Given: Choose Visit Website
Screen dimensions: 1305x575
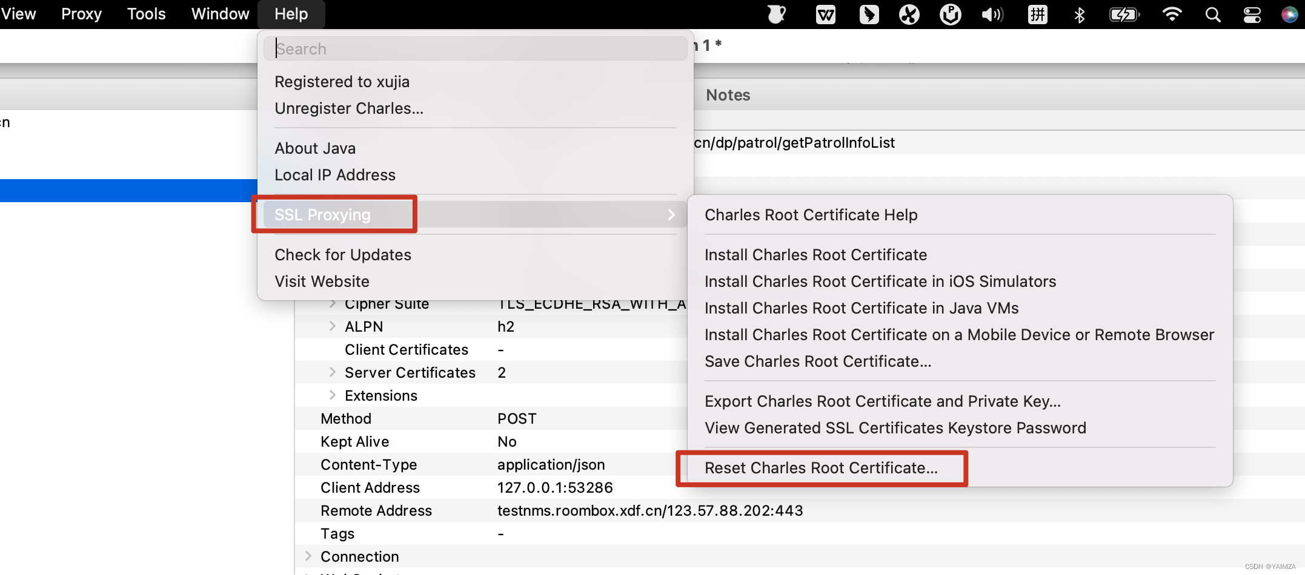Looking at the screenshot, I should coord(322,281).
